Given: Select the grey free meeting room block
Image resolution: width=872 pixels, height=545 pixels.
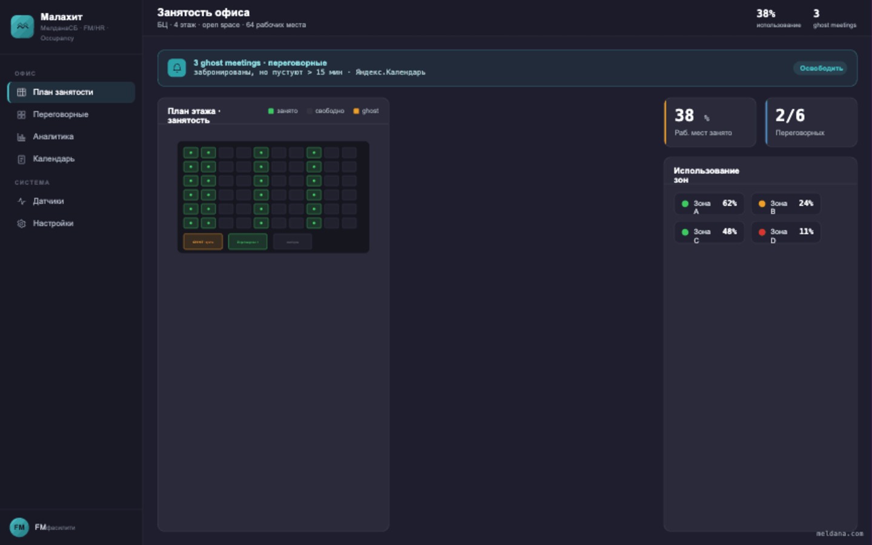Looking at the screenshot, I should click(292, 242).
